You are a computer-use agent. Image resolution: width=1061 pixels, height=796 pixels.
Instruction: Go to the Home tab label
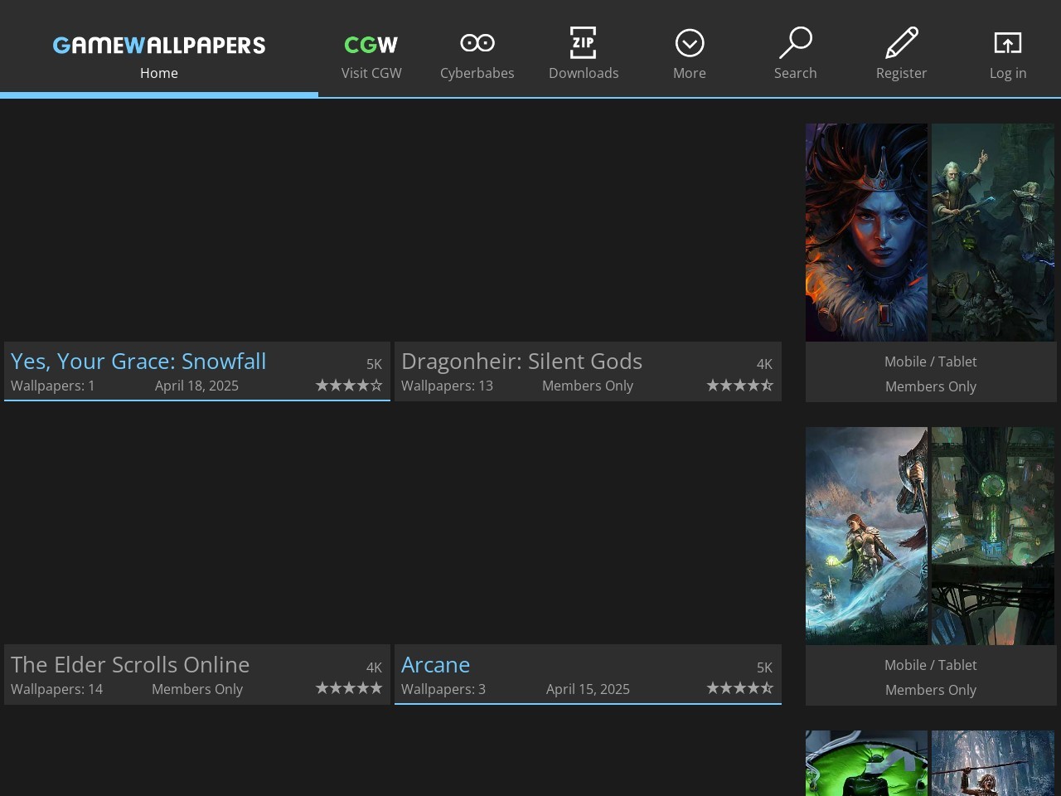point(159,73)
